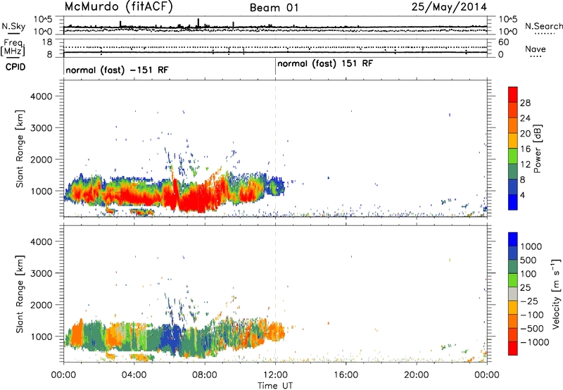Click the dashed 12:00 line in the power panel
The width and height of the screenshot is (563, 390).
point(275,149)
